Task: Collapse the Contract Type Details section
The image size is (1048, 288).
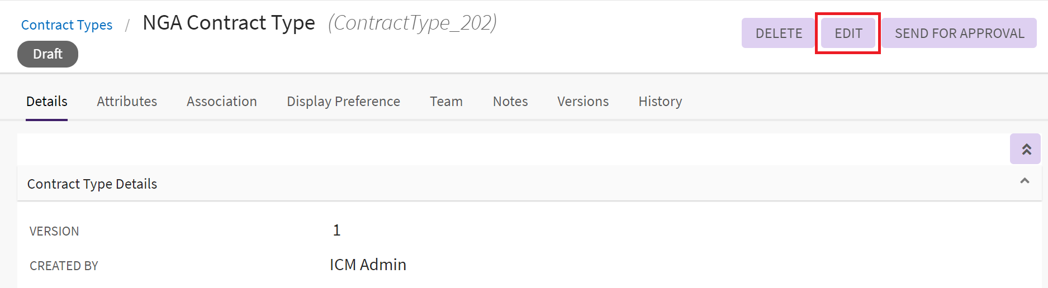Action: 1025,181
